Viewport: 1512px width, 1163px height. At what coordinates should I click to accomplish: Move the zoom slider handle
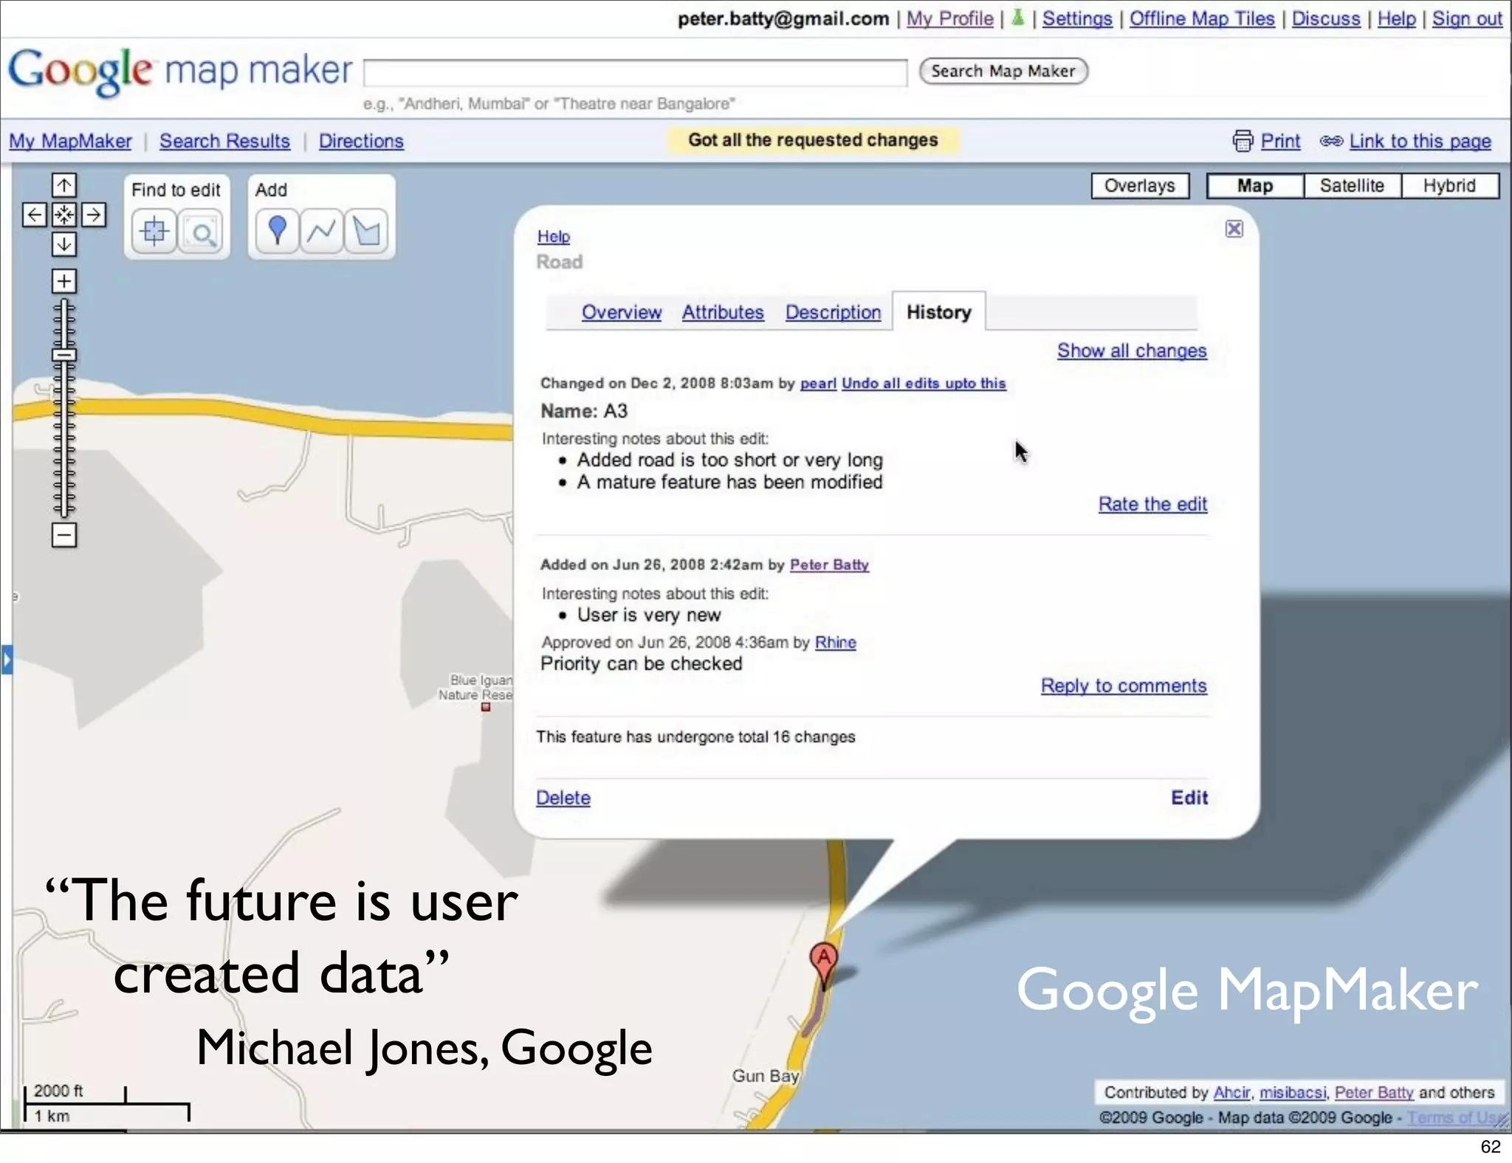coord(64,355)
